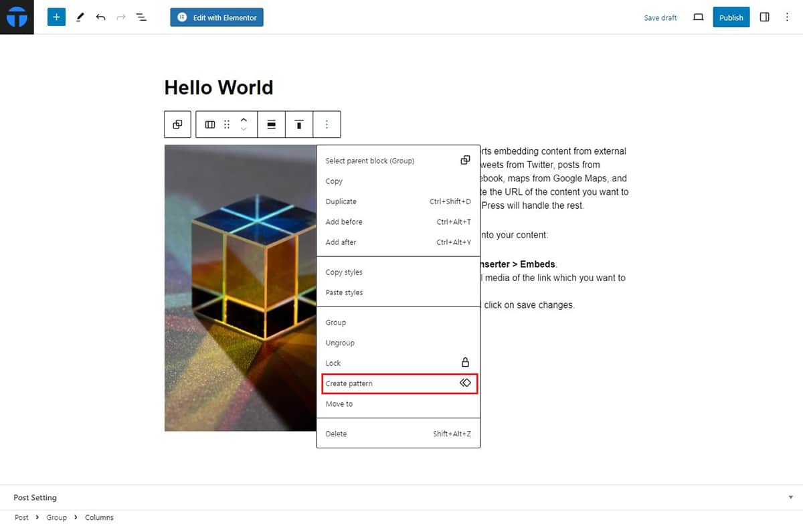Open the vertical alignment dropdown
Image resolution: width=803 pixels, height=524 pixels.
(x=299, y=124)
